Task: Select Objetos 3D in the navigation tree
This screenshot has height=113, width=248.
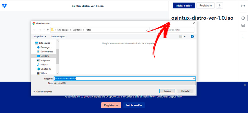Action: pyautogui.click(x=44, y=69)
